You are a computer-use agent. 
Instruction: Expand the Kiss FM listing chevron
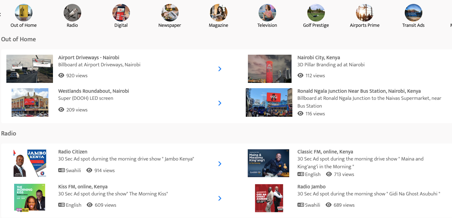pyautogui.click(x=220, y=198)
